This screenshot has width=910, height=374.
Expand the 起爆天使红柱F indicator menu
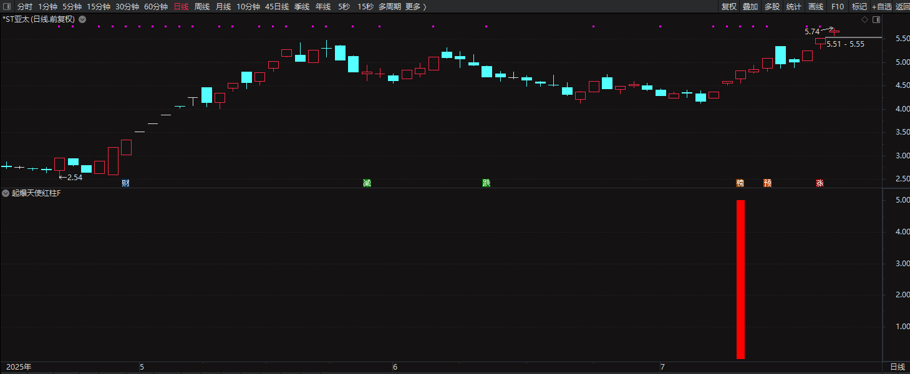[6, 193]
